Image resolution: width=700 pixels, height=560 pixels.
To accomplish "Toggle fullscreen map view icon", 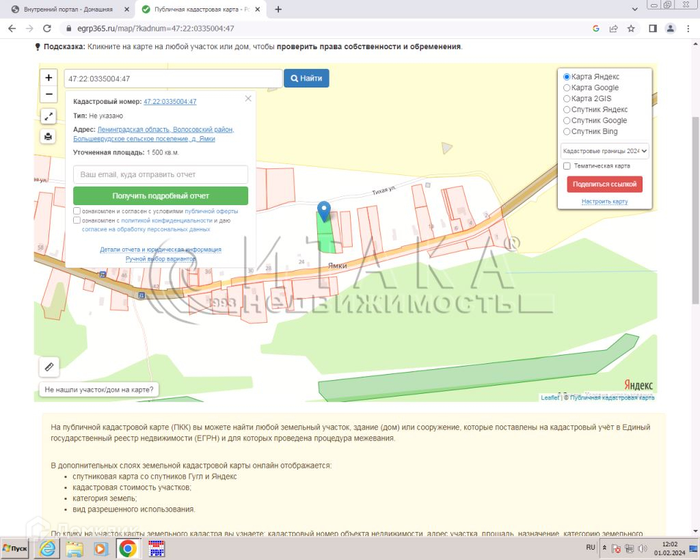I will coord(49,116).
